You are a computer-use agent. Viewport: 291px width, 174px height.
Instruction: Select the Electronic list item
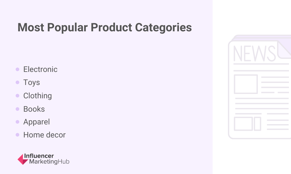click(x=40, y=69)
